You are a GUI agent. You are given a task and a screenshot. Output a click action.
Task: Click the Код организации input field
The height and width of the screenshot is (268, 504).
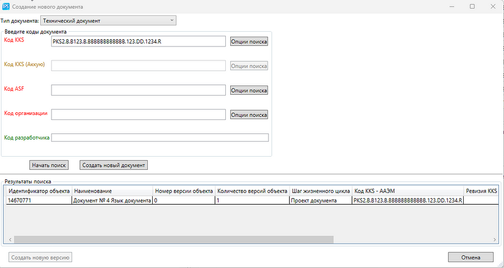(x=138, y=115)
